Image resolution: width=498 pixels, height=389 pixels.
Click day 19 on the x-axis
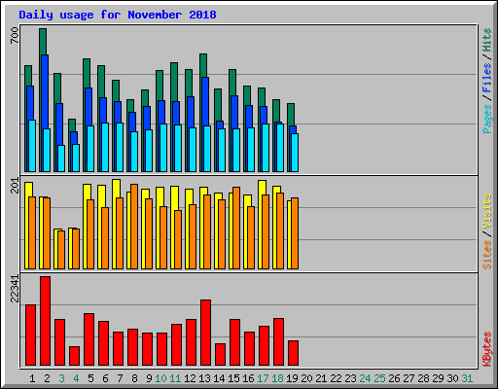click(292, 378)
